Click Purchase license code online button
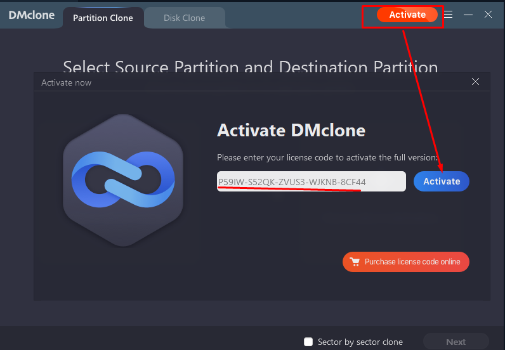Image resolution: width=505 pixels, height=350 pixels. point(406,262)
